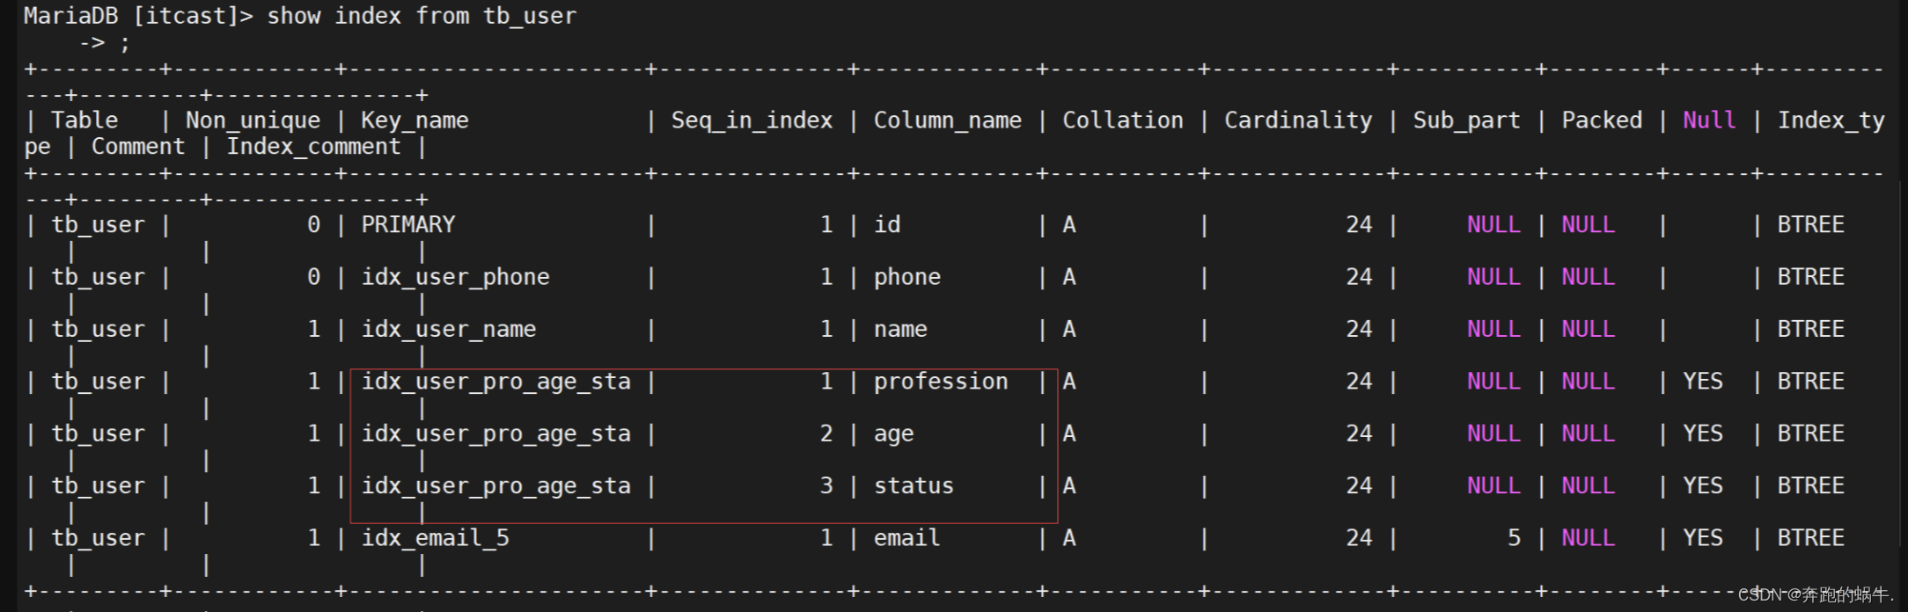This screenshot has height=612, width=1908.
Task: Click Non_unique '0' in the PRIMARY row
Action: (313, 225)
